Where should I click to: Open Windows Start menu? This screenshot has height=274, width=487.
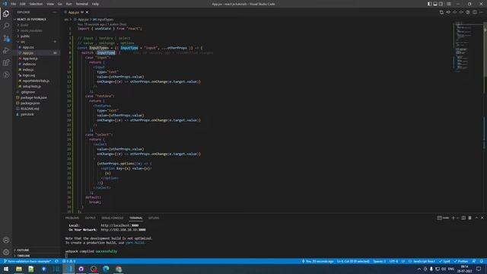(x=6, y=269)
